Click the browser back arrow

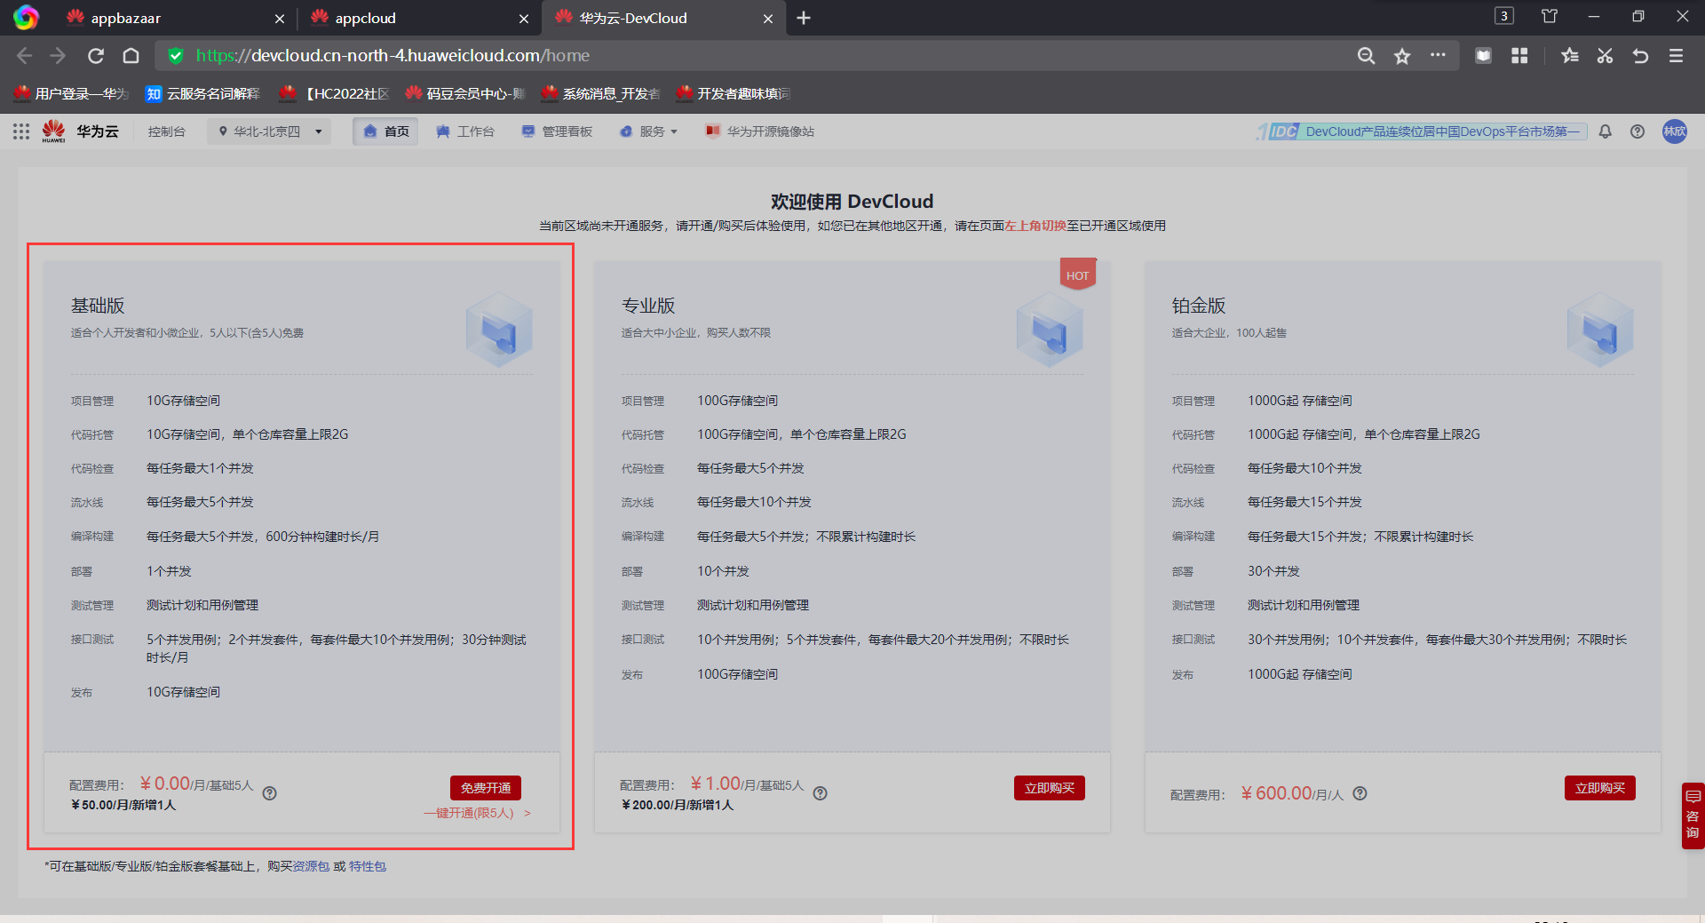click(24, 56)
